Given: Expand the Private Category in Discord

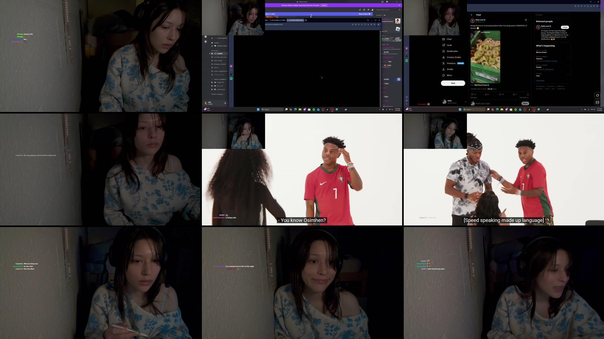Looking at the screenshot, I should click(218, 94).
